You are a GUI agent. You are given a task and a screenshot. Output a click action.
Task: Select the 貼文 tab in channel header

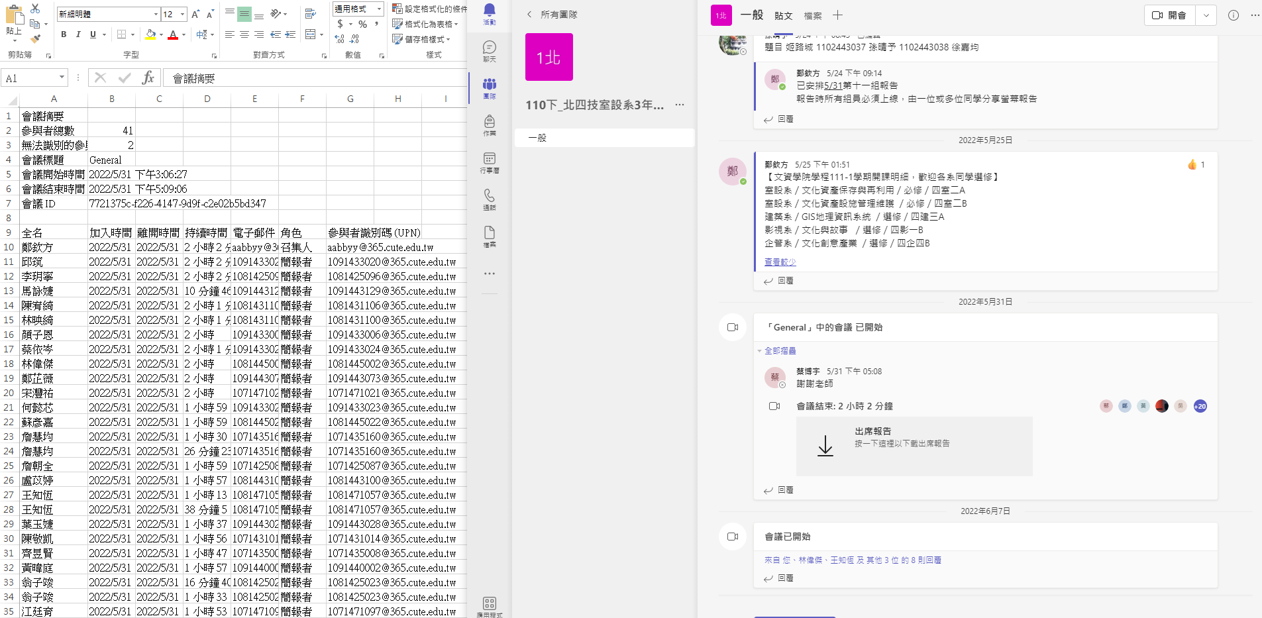pyautogui.click(x=783, y=16)
